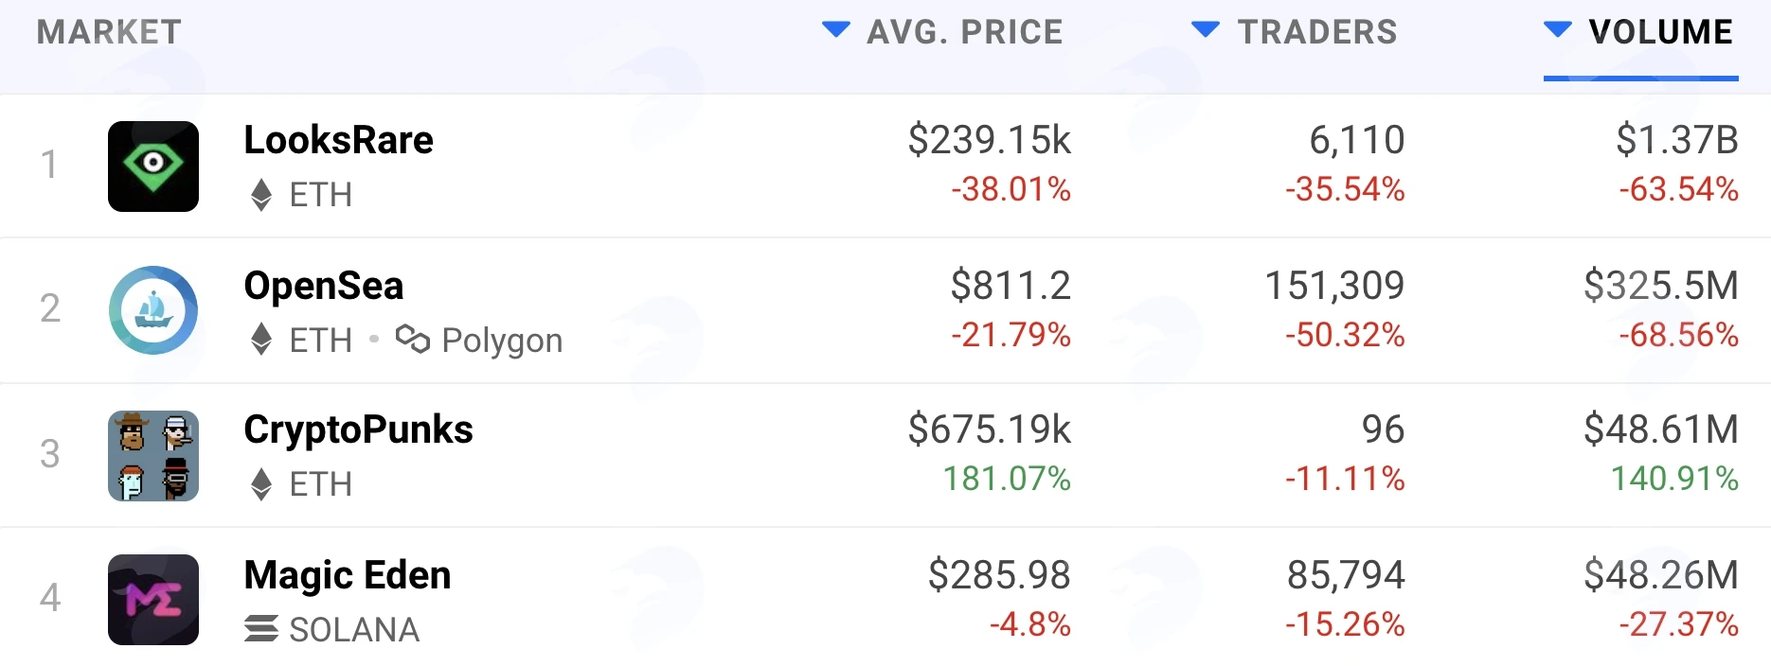1771x666 pixels.
Task: Click the Magic Eden ME logo icon
Action: click(153, 600)
